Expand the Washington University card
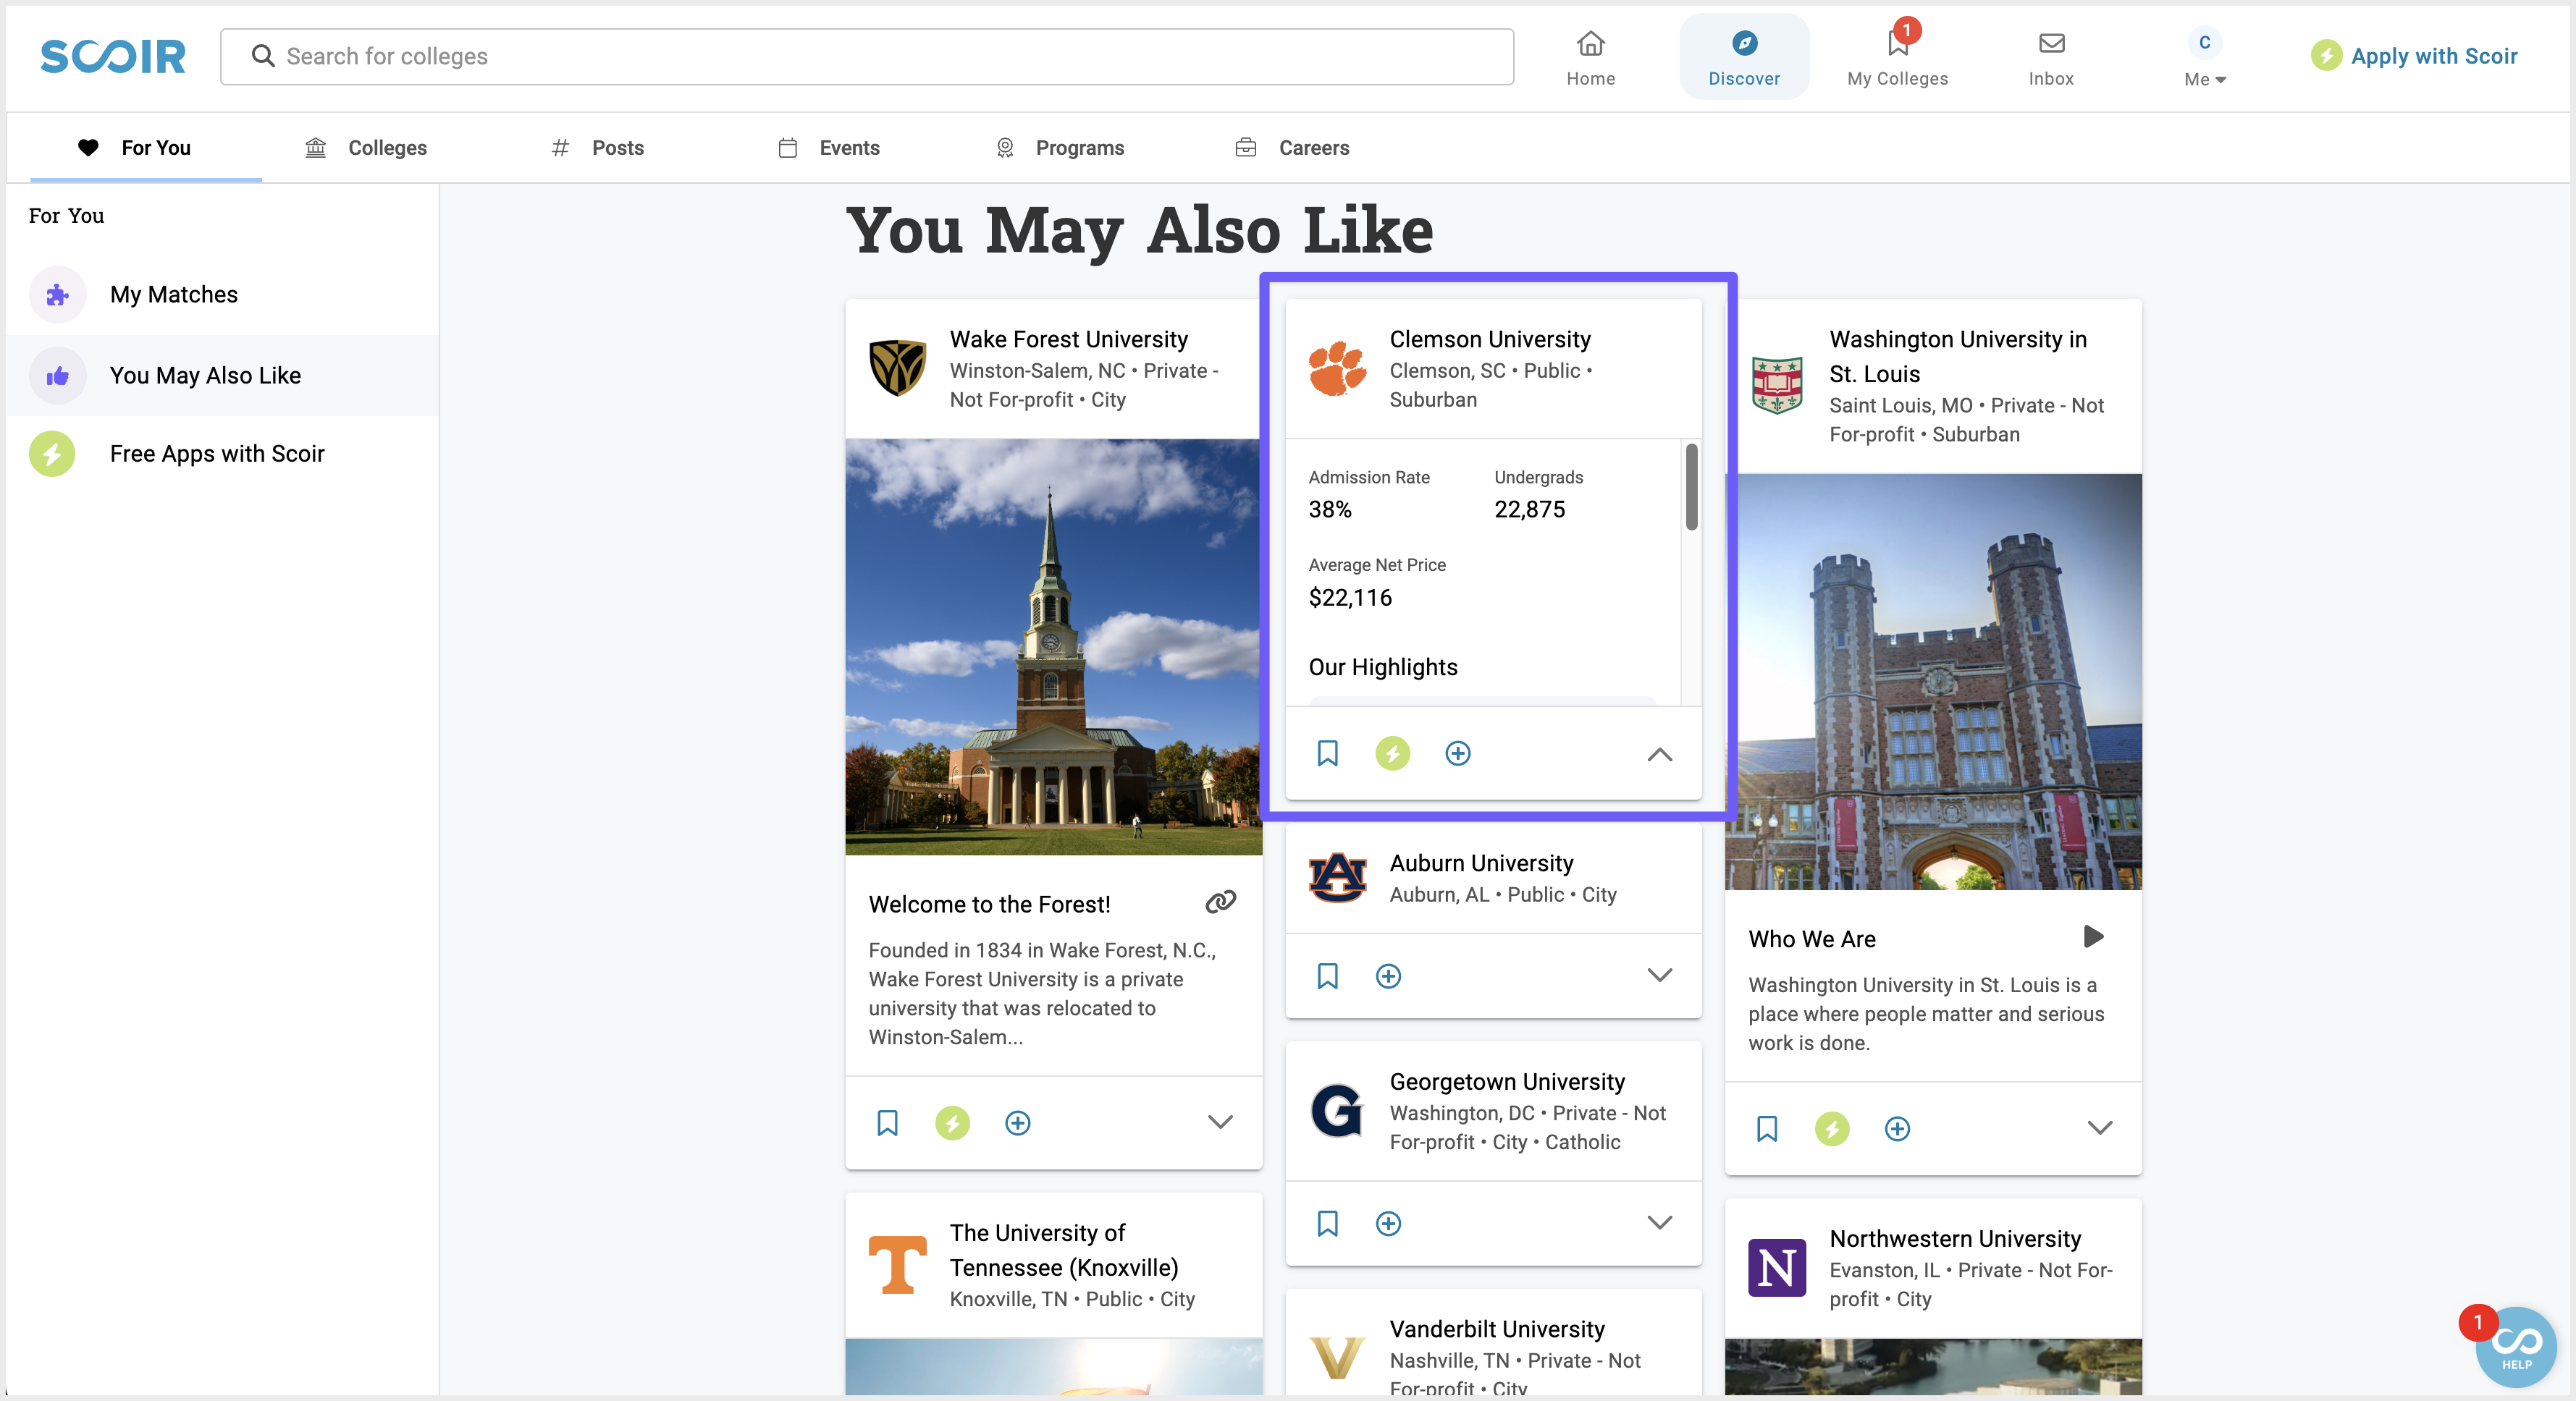Viewport: 2576px width, 1401px height. coord(2099,1128)
